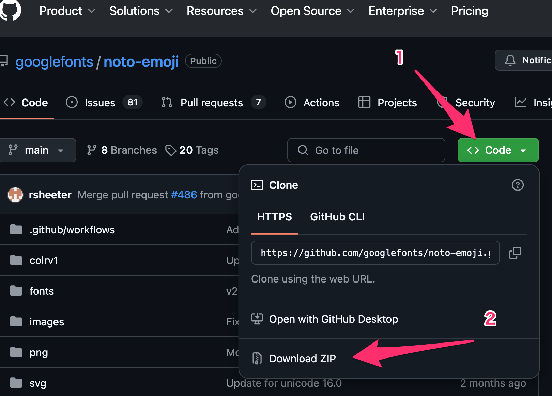Open rsheeter's avatar image

click(15, 195)
